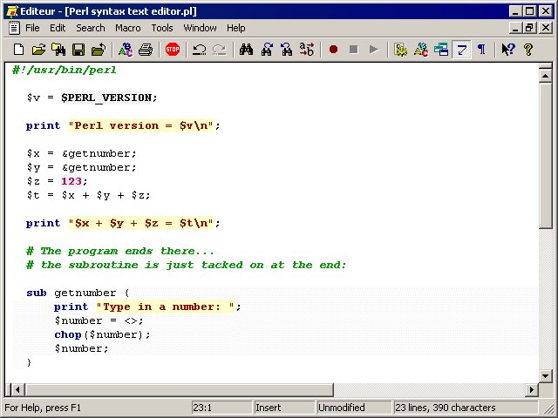The width and height of the screenshot is (558, 418).
Task: Click the Open file folder icon
Action: [38, 50]
